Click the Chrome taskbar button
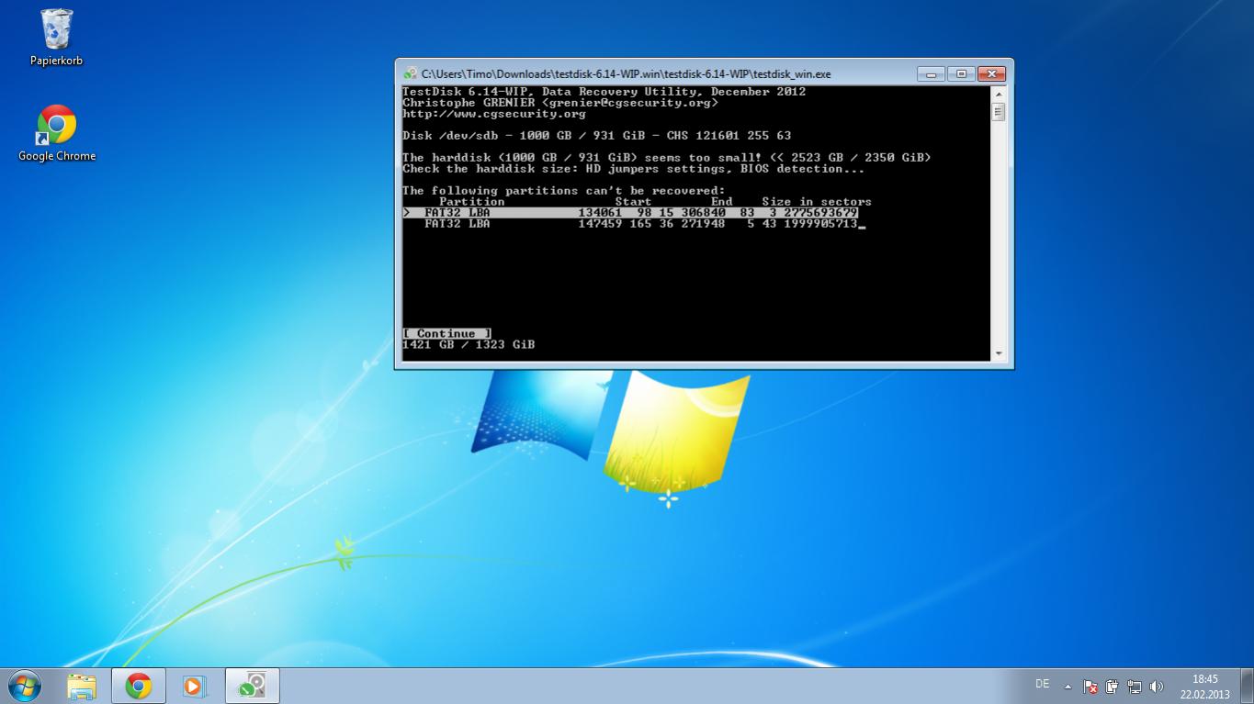 pos(139,686)
